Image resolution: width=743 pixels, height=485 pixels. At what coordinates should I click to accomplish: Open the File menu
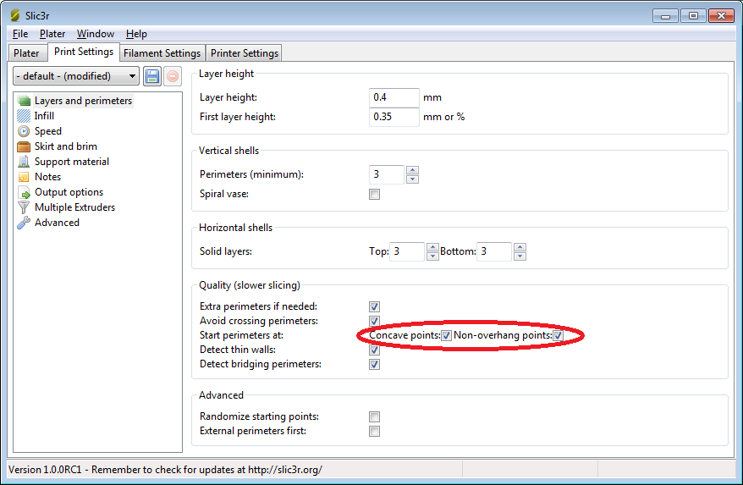pos(20,34)
